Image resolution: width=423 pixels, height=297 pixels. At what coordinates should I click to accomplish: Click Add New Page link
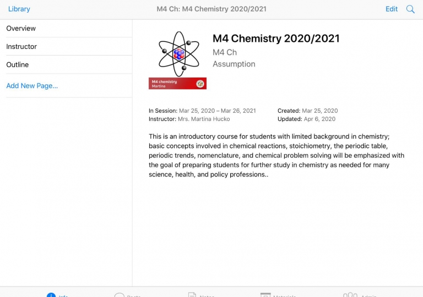32,86
